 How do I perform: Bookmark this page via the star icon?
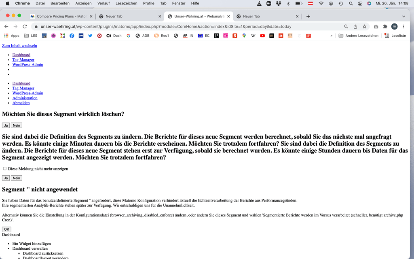click(x=364, y=26)
